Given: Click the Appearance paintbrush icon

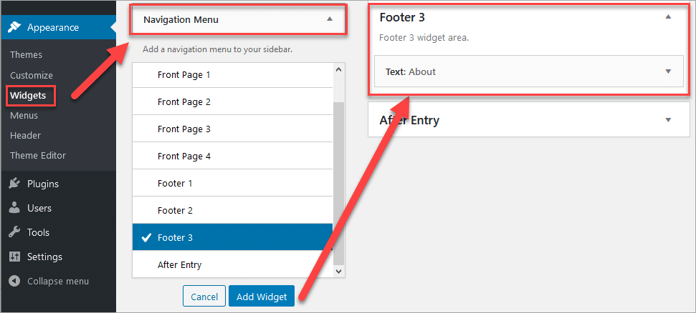Looking at the screenshot, I should coord(14,27).
